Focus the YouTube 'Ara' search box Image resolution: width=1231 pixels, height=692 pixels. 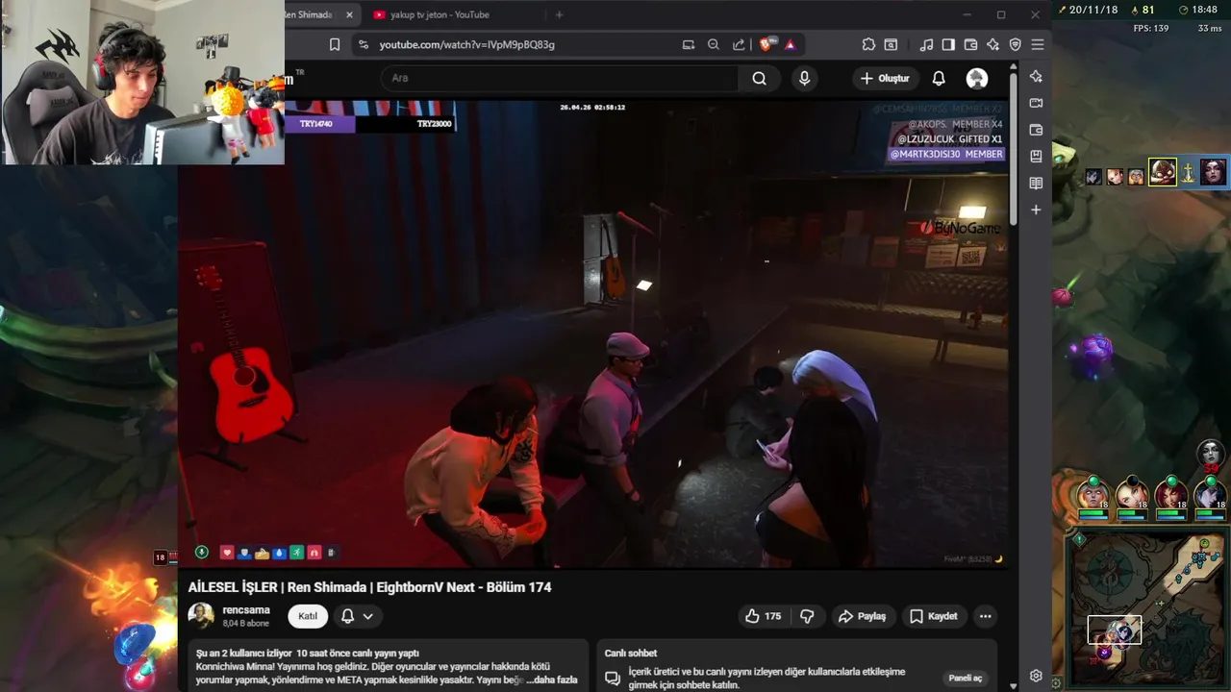(560, 78)
